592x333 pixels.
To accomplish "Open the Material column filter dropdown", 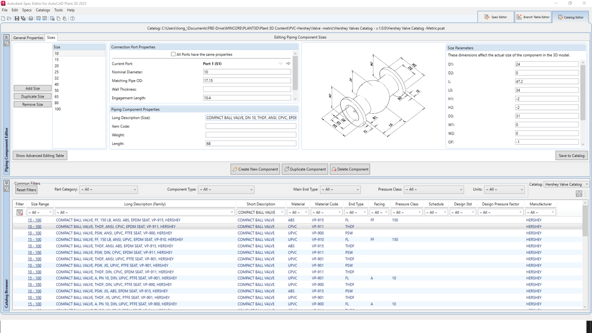I will point(298,212).
